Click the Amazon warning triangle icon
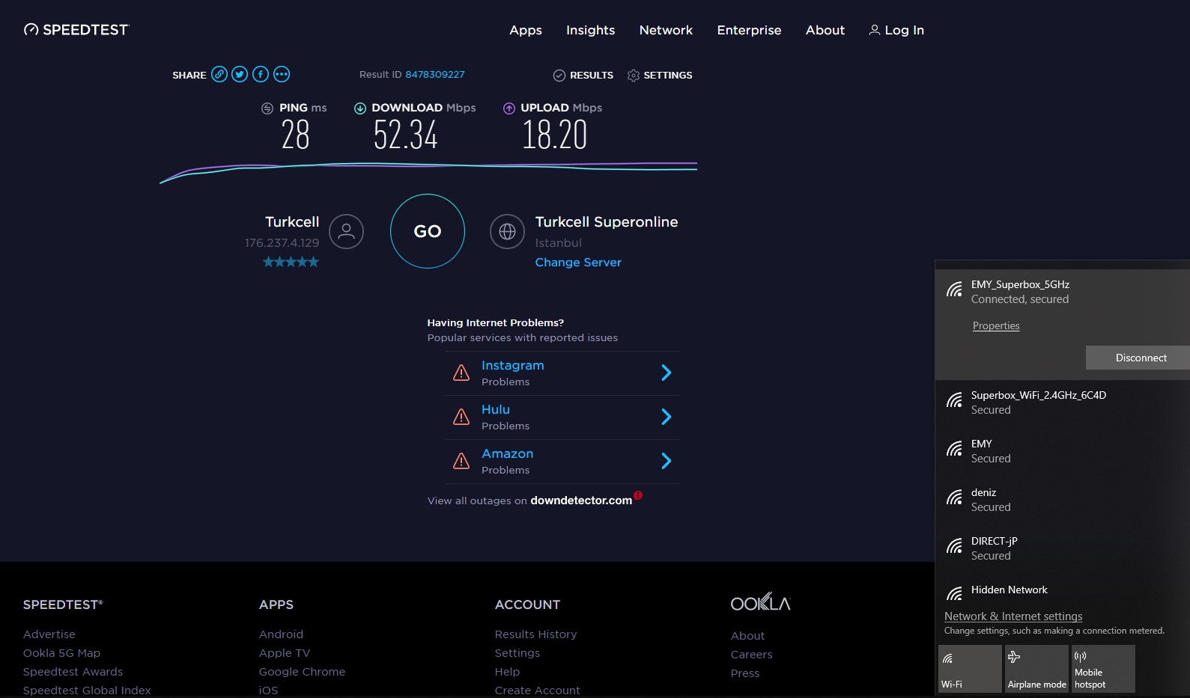 461,461
